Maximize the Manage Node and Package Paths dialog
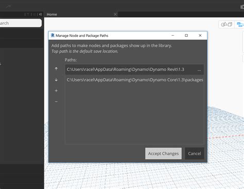Image resolution: width=244 pixels, height=189 pixels. point(186,36)
